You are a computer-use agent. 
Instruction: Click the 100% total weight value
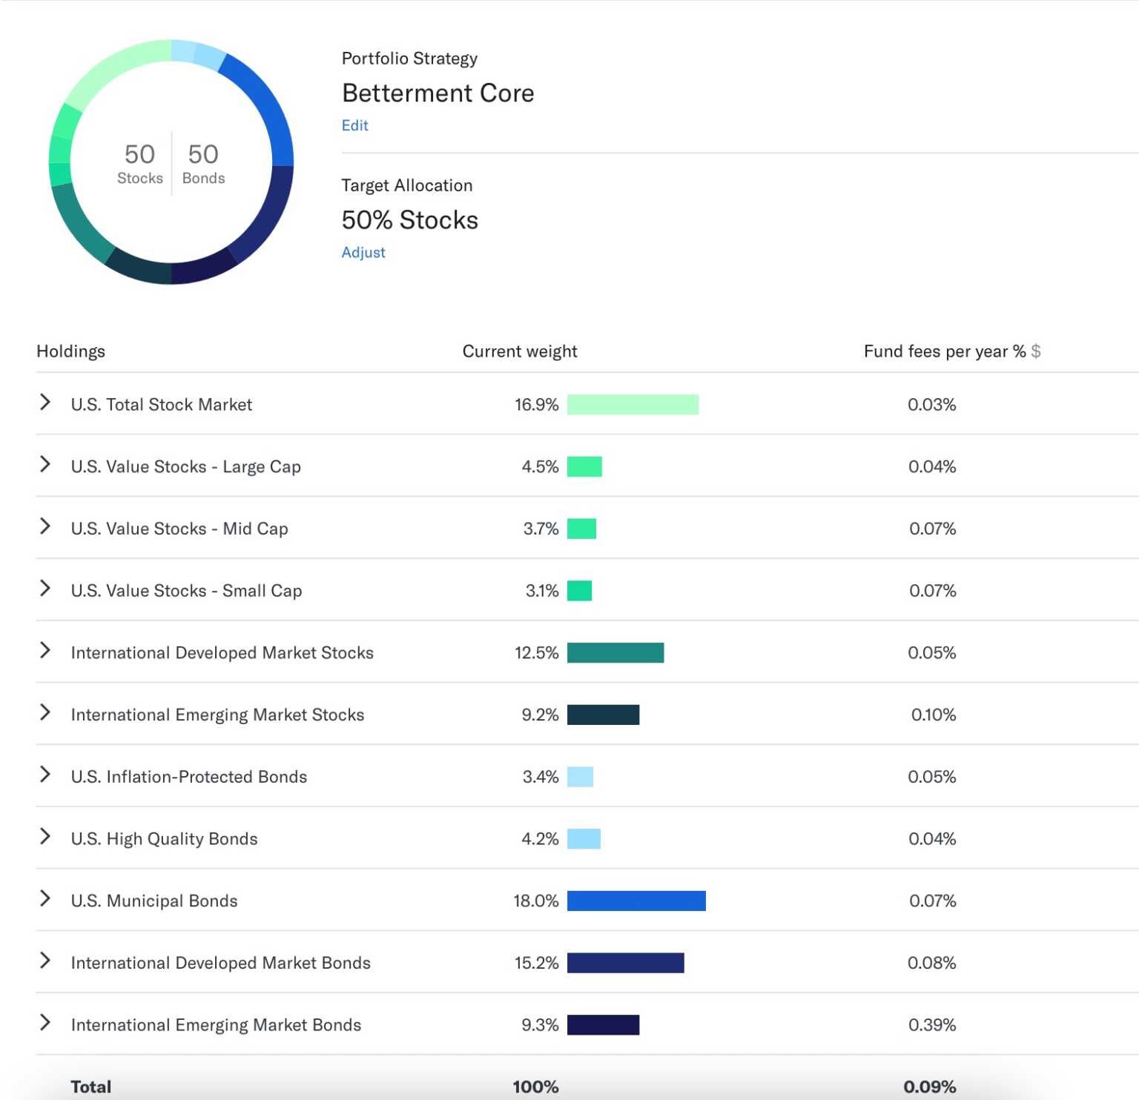535,1087
